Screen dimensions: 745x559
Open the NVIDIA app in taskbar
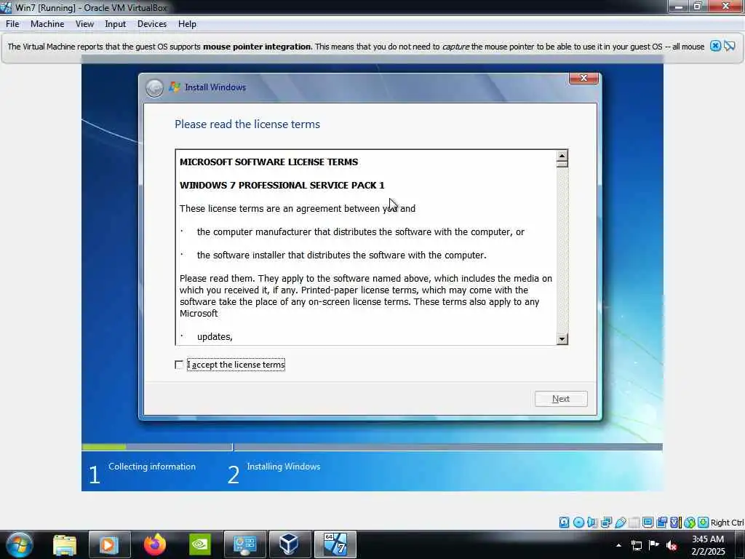pyautogui.click(x=200, y=544)
